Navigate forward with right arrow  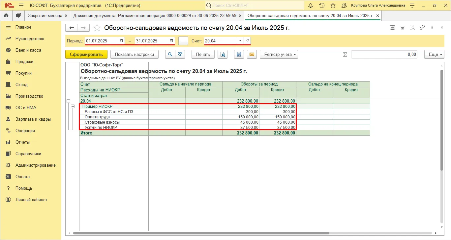[83, 28]
